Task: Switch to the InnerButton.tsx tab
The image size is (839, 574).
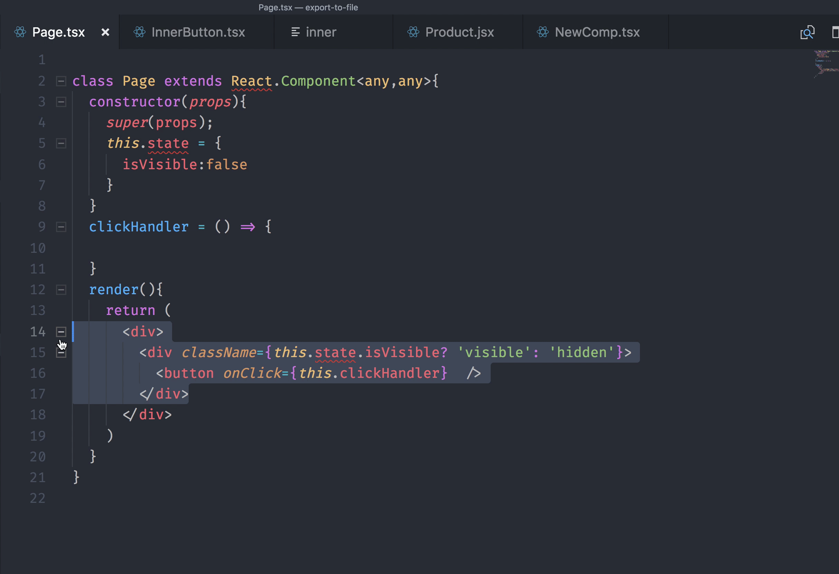Action: pos(198,32)
